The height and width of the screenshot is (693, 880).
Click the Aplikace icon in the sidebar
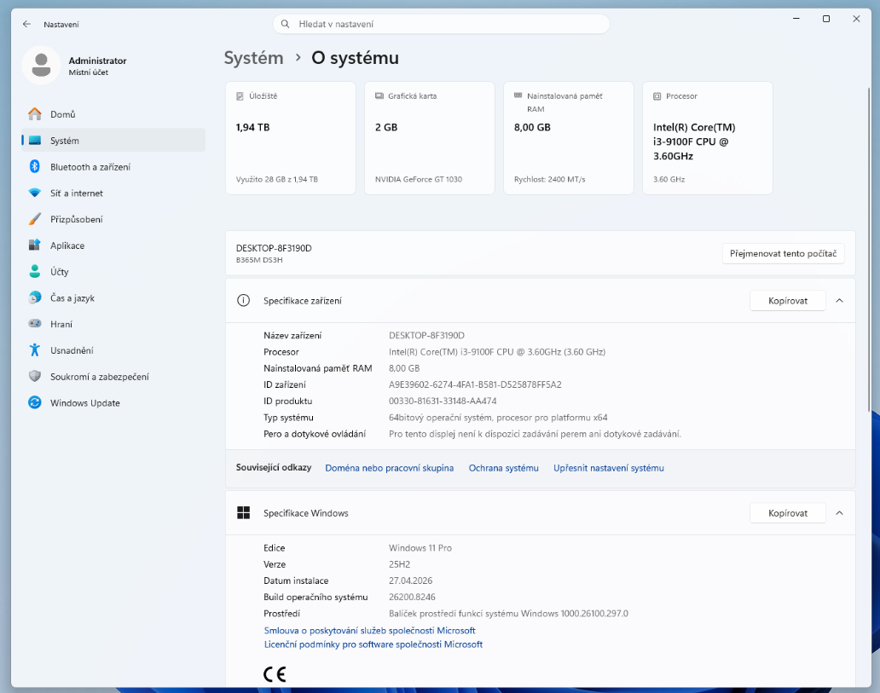[x=35, y=245]
